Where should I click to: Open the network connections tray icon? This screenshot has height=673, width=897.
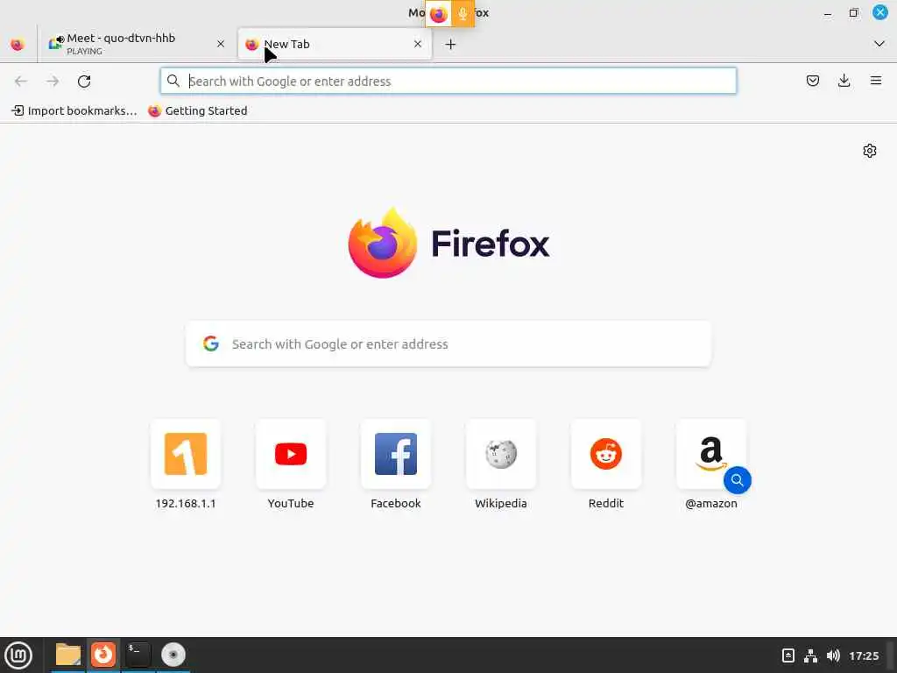[810, 655]
